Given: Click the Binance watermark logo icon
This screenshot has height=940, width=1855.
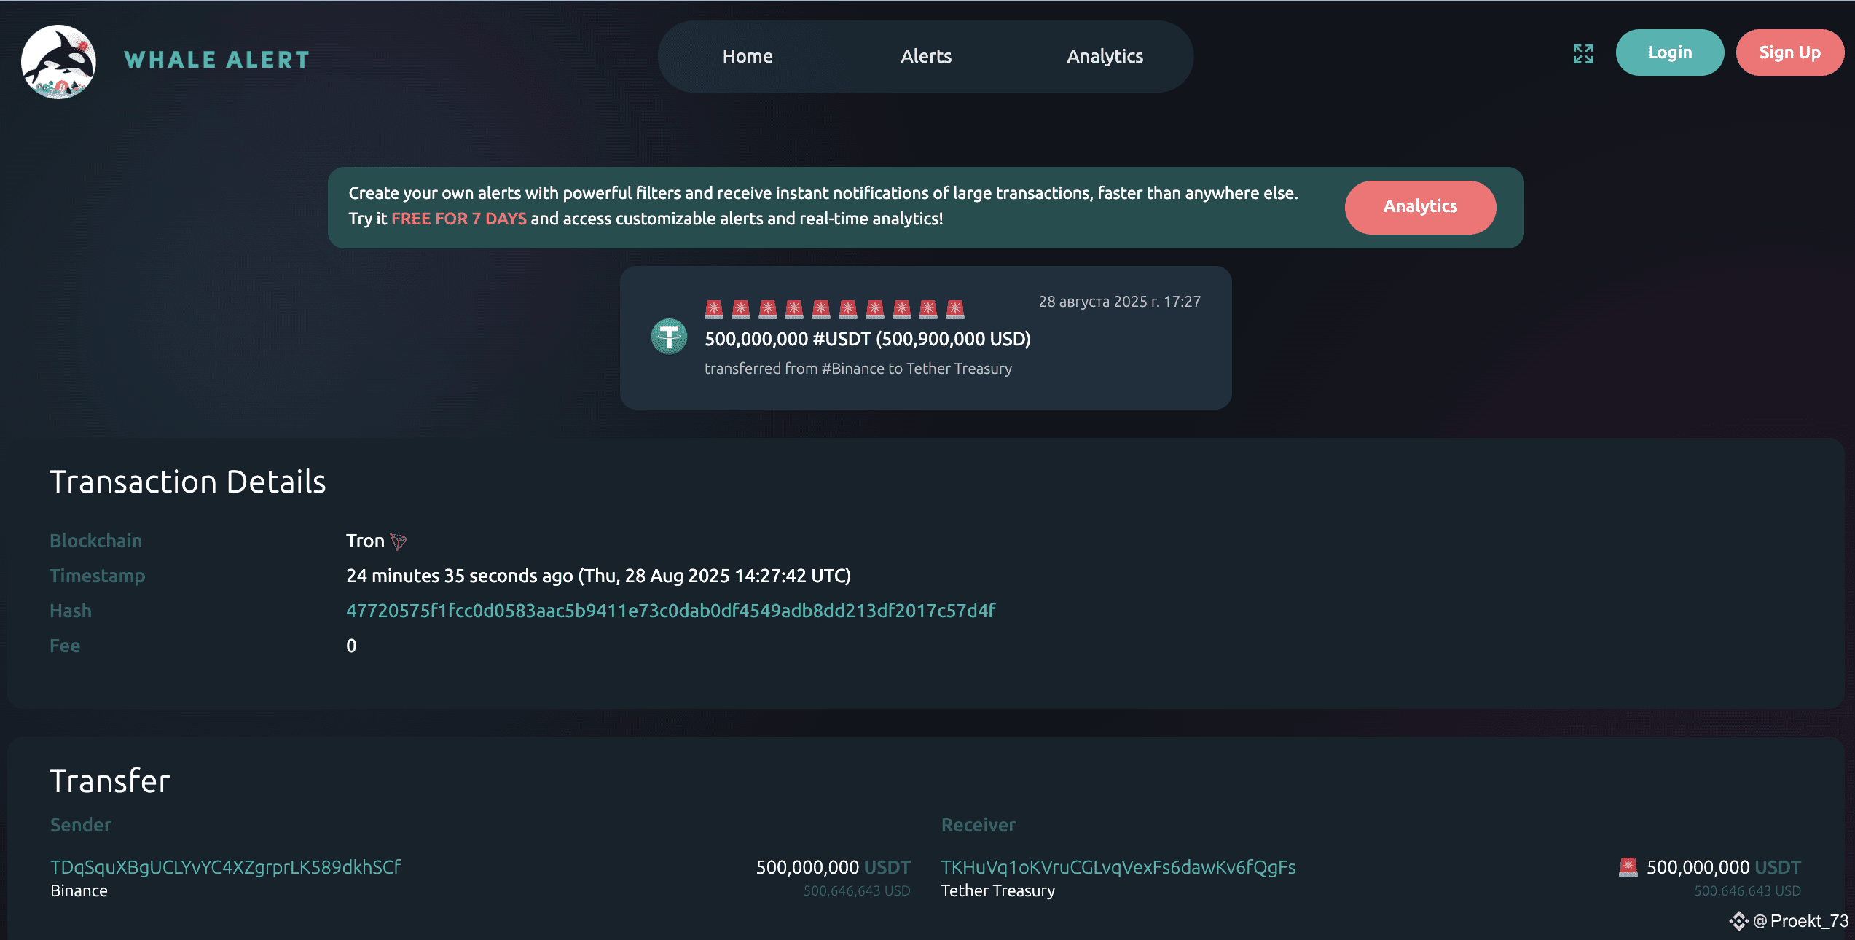Looking at the screenshot, I should click(x=1738, y=921).
